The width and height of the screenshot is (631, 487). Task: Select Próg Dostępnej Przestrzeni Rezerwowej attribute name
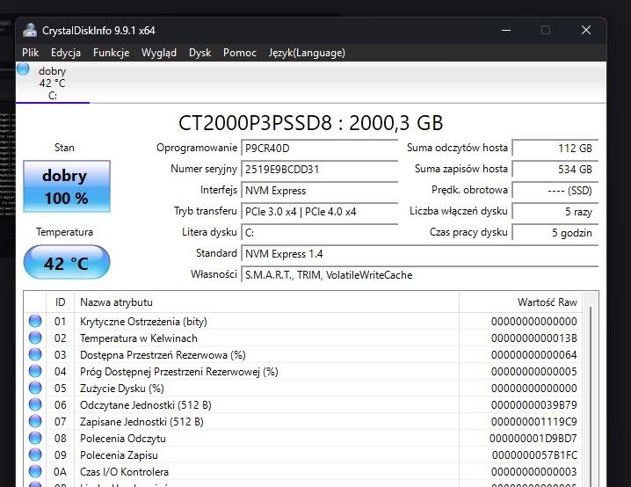pos(179,372)
